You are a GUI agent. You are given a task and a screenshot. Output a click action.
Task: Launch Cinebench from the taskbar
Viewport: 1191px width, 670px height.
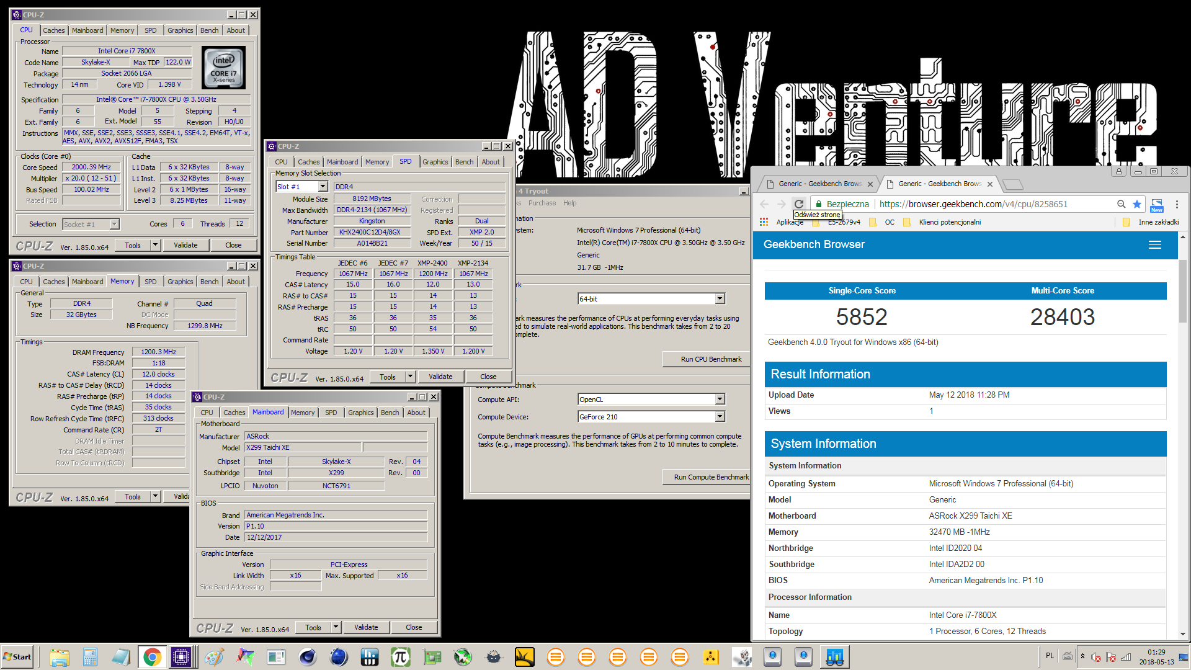coord(308,656)
